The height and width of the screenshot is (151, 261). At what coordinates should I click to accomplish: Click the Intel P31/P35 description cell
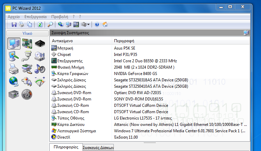point(125,55)
